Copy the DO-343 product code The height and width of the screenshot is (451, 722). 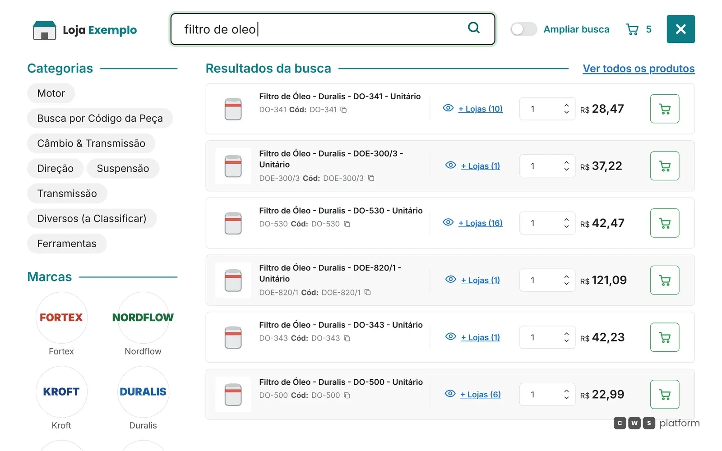coord(347,338)
